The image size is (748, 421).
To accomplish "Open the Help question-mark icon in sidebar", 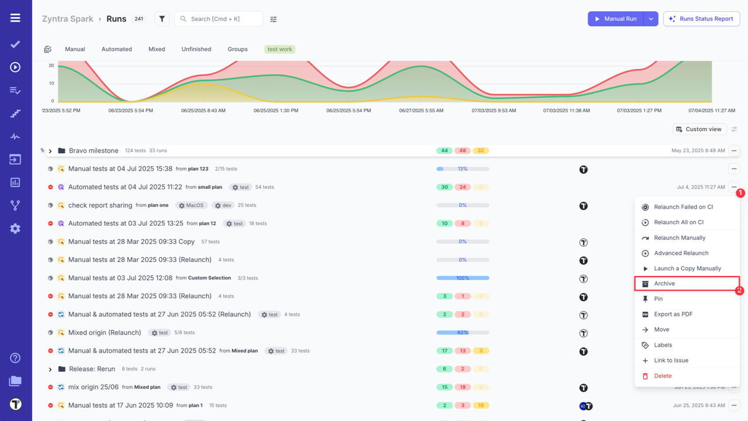I will pos(15,358).
